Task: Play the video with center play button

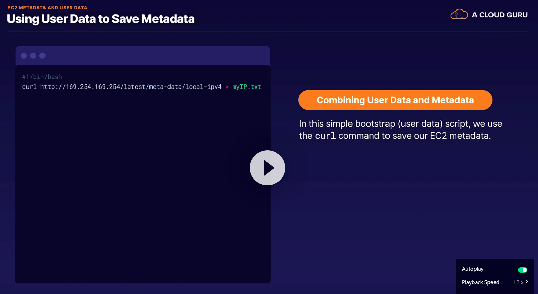Action: (267, 168)
